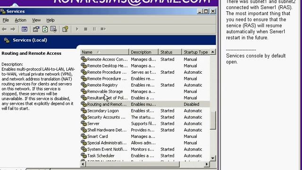Click the gear icon beside Task Scheduler
Image resolution: width=302 pixels, height=170 pixels.
click(x=84, y=155)
